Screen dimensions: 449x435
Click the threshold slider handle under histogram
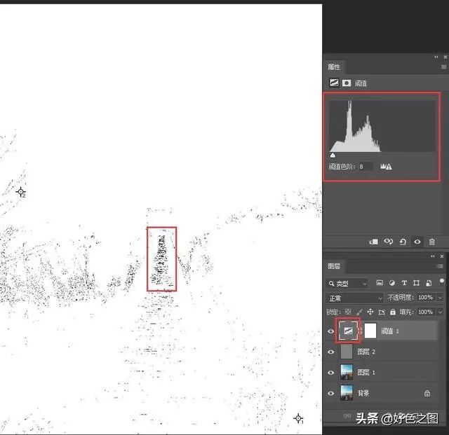333,156
